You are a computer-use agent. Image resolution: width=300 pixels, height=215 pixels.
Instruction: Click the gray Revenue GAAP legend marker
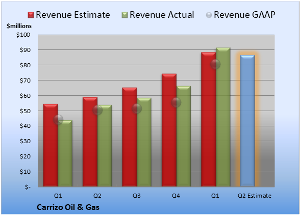209,15
